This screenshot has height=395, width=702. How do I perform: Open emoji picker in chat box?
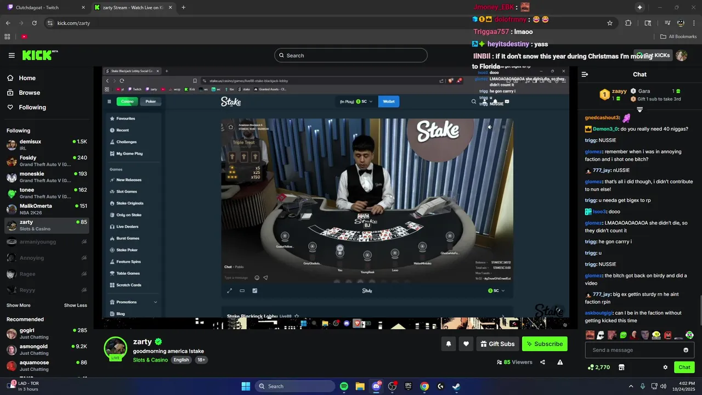pos(686,350)
